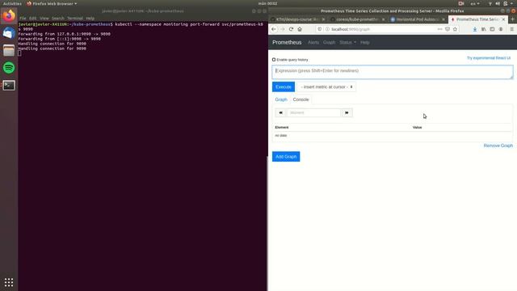
Task: Open the terminal View menu
Action: (44, 19)
